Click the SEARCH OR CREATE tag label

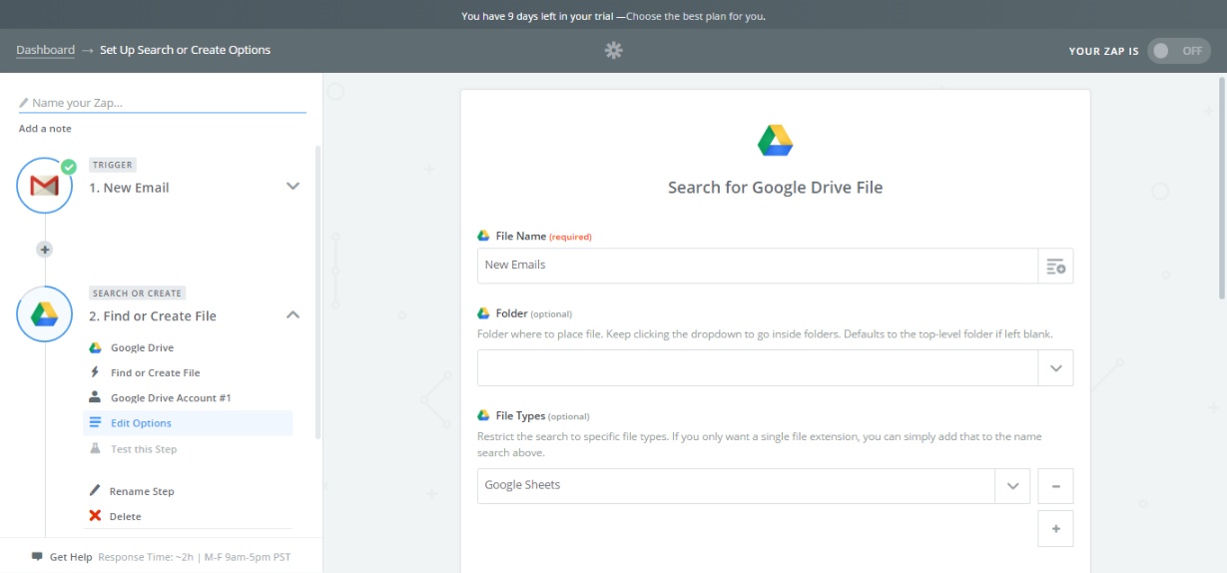[137, 293]
